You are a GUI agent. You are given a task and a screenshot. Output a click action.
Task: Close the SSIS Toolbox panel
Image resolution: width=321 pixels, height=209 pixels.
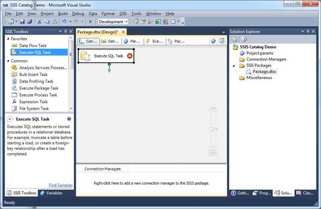pyautogui.click(x=71, y=31)
